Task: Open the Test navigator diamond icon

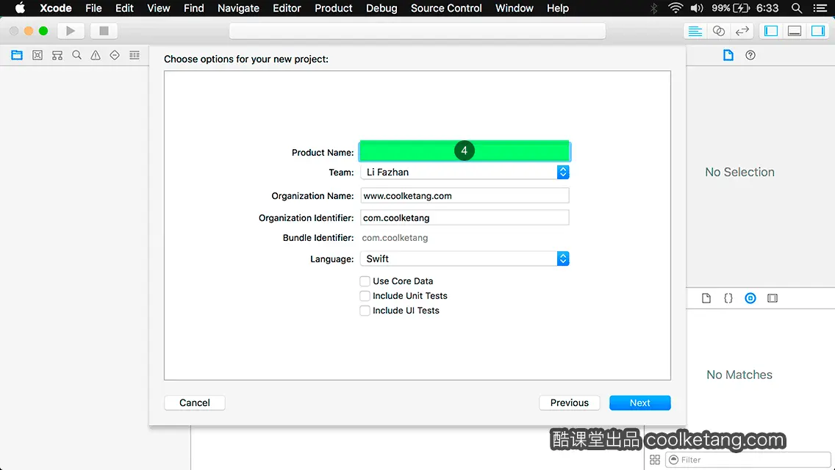Action: [115, 55]
